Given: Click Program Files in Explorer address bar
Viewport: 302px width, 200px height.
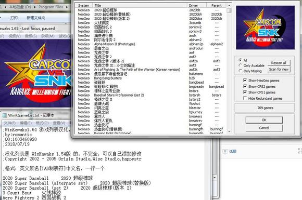Looking at the screenshot, I should tap(51, 7).
